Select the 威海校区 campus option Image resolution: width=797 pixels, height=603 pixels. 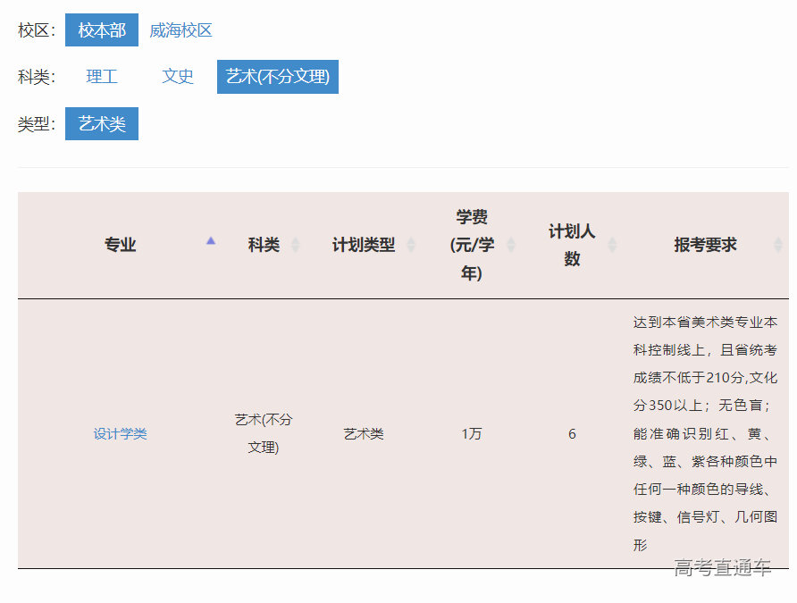tap(181, 29)
